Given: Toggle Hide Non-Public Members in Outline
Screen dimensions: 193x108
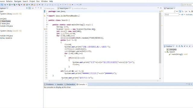Looking at the screenshot, I should coord(187,46).
